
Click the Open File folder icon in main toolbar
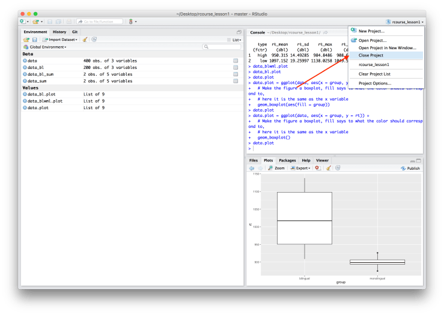tap(35, 22)
